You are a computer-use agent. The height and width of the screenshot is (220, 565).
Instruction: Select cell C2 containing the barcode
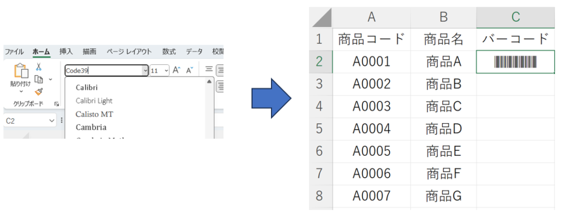click(x=515, y=62)
